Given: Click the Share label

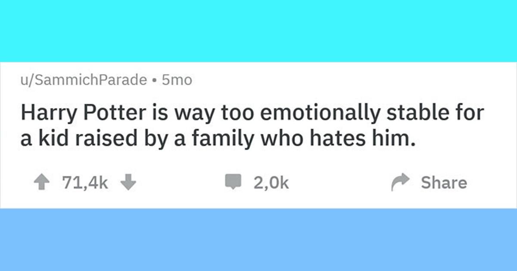Looking at the screenshot, I should (444, 183).
